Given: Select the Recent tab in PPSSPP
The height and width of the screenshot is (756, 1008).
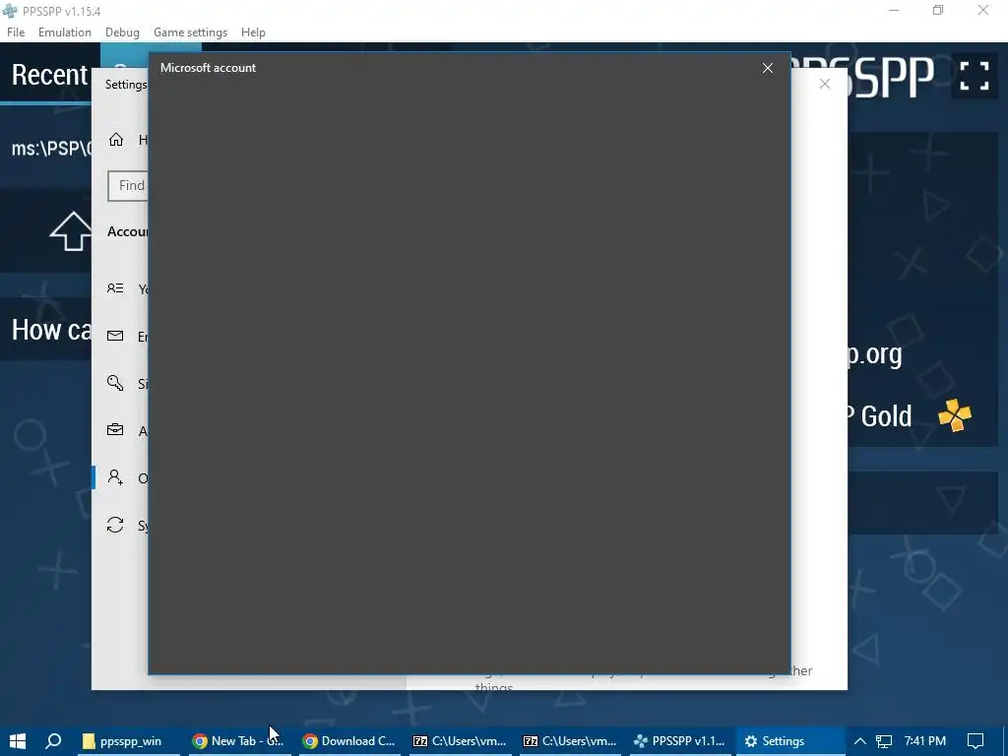Looking at the screenshot, I should pos(49,75).
